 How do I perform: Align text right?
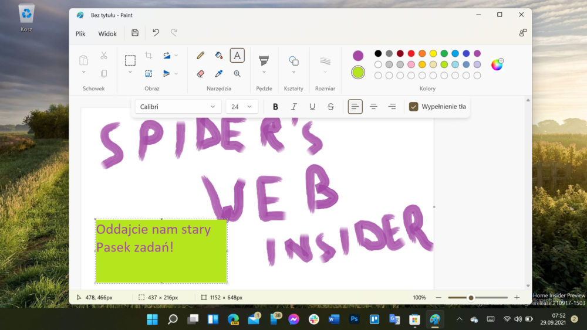[x=392, y=107]
